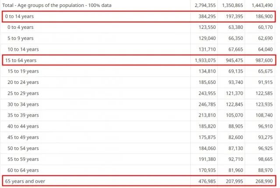Select the '40 to 44 years' row label
The image size is (280, 188).
tap(23, 126)
